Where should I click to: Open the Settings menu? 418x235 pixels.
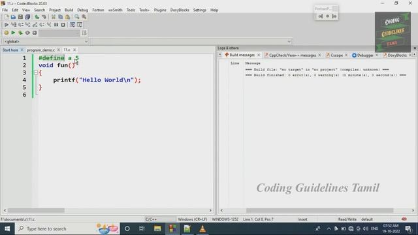(x=200, y=10)
